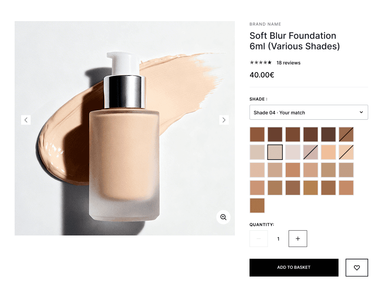
Task: Click the foundation bottle product image
Action: click(x=125, y=128)
